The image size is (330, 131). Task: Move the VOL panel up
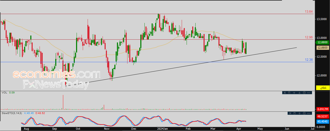[294, 93]
